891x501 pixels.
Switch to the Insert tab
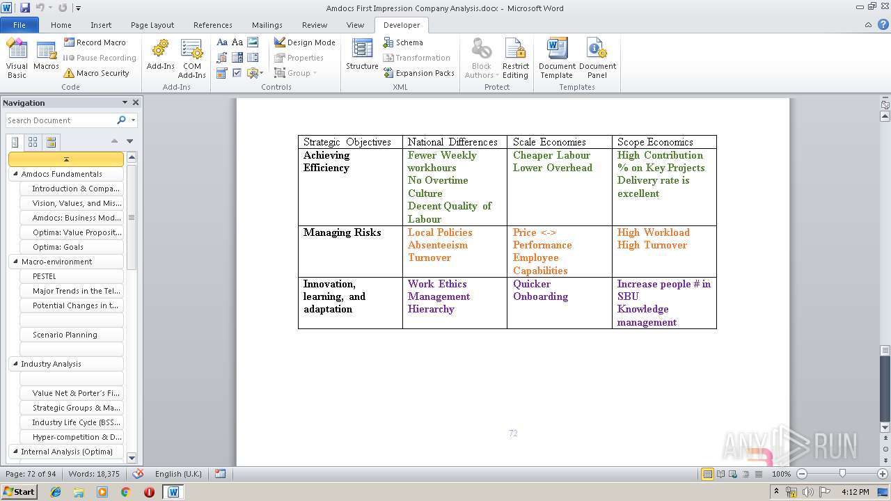pyautogui.click(x=101, y=25)
